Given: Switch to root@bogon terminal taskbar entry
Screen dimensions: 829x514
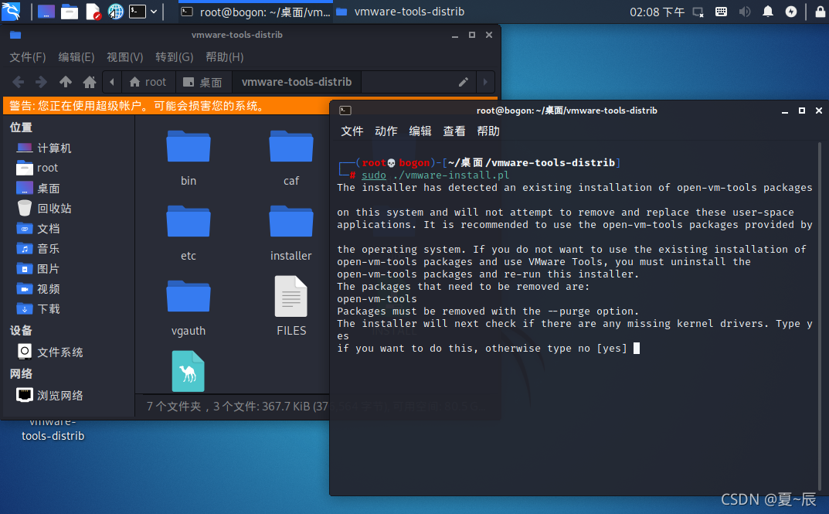Looking at the screenshot, I should point(256,12).
